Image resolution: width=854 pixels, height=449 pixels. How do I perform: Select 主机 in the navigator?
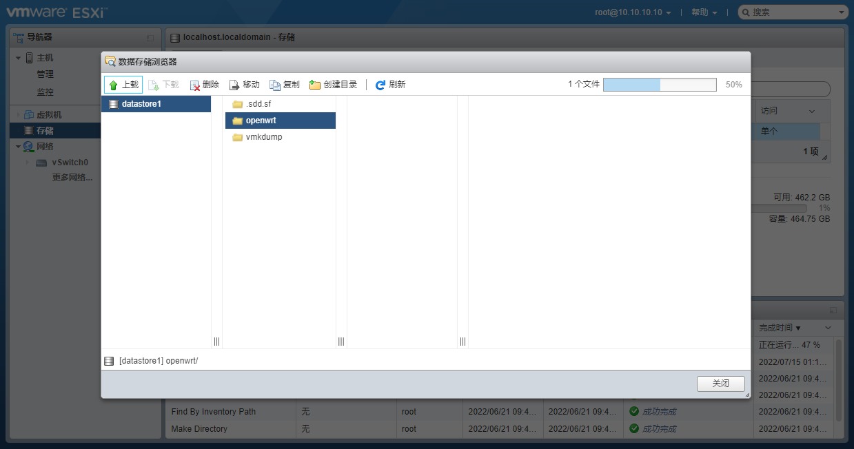click(x=45, y=58)
